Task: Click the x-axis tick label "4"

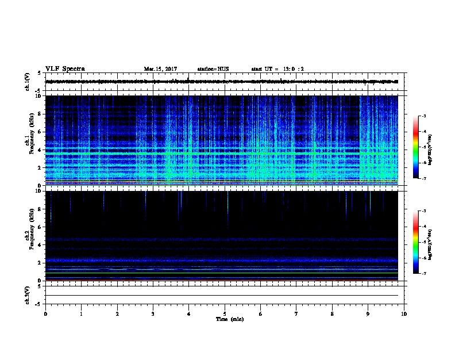Action: [x=189, y=313]
